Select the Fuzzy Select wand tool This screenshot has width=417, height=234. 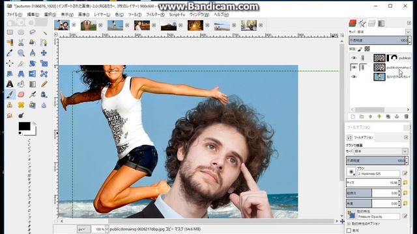pos(44,32)
